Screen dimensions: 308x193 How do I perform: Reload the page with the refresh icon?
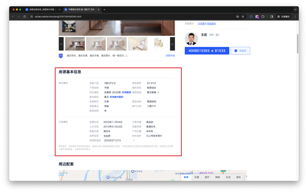click(x=25, y=17)
